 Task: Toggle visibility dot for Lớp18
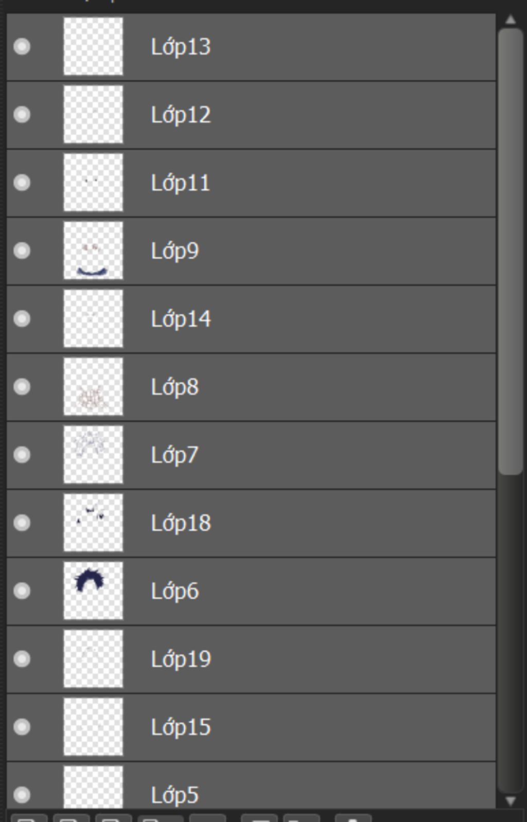click(x=22, y=523)
